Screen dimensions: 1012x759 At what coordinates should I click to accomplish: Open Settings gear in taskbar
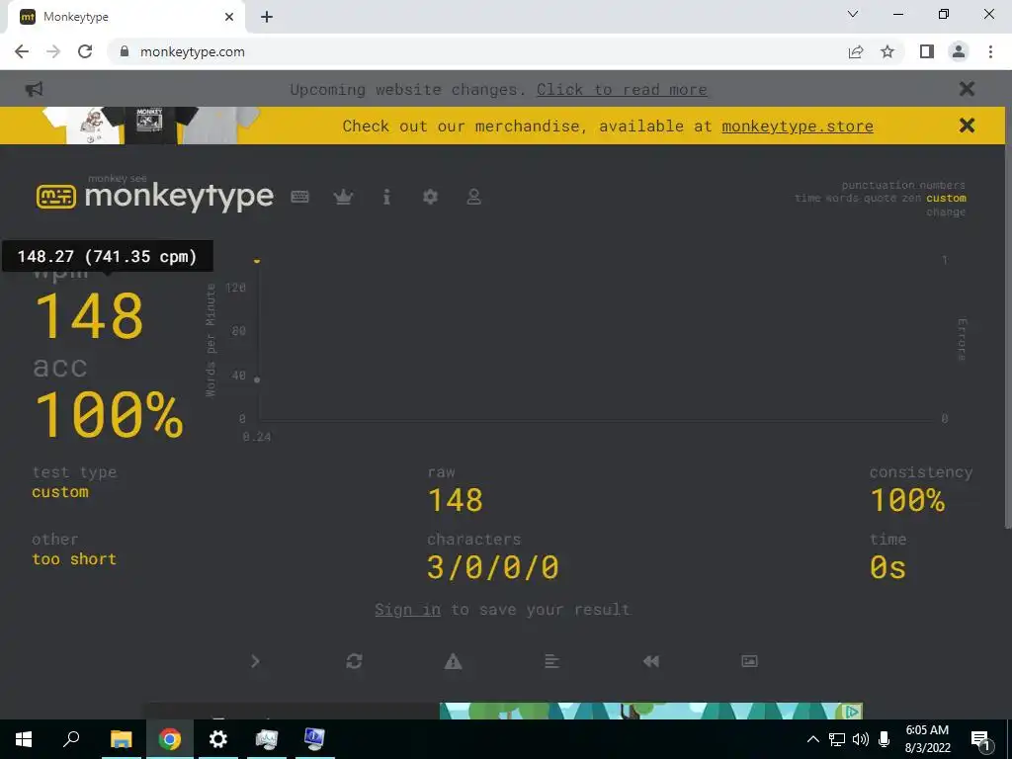(217, 739)
